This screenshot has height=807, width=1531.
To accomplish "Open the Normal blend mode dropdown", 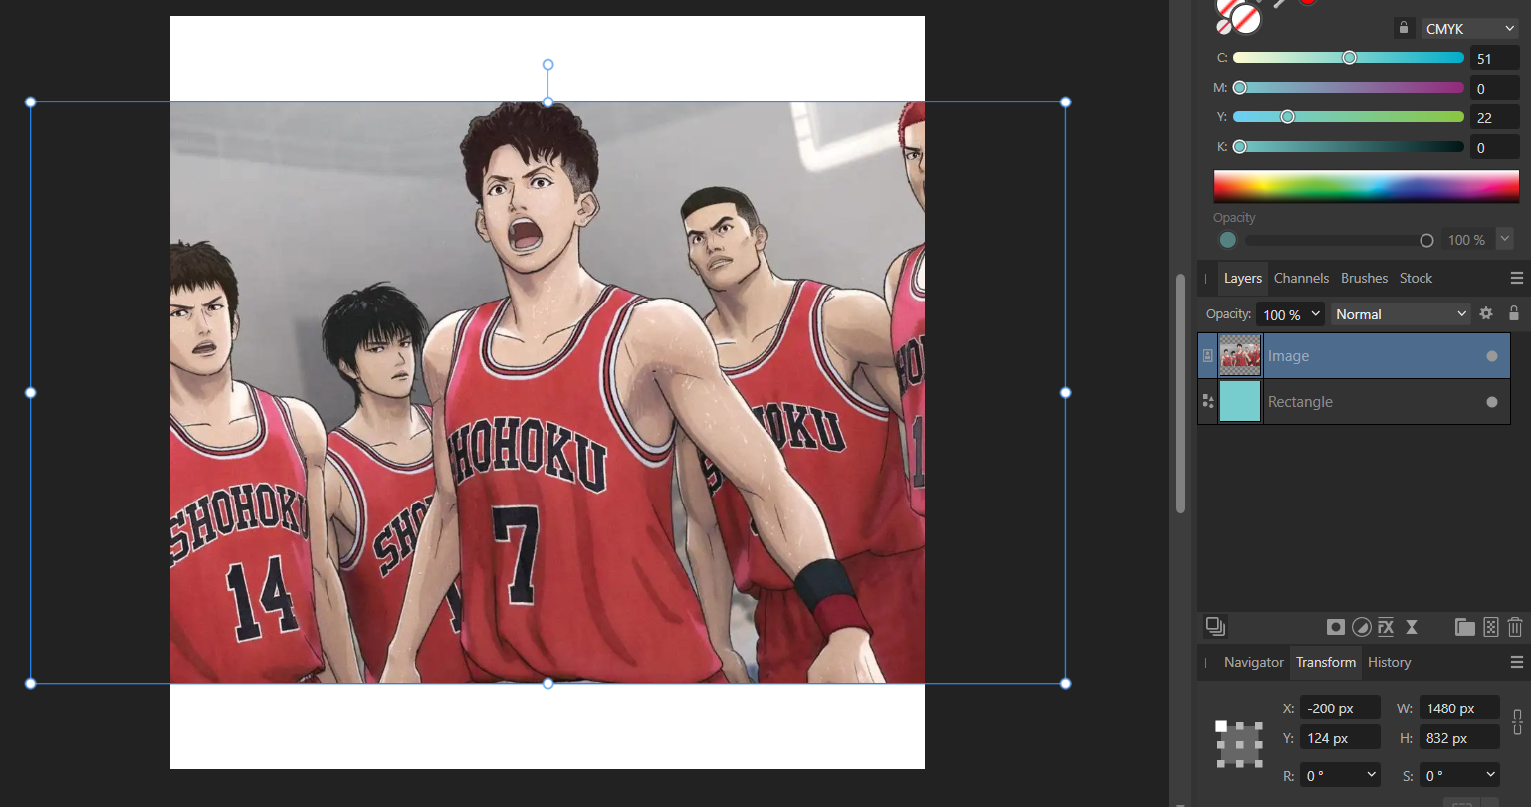I will (x=1401, y=314).
